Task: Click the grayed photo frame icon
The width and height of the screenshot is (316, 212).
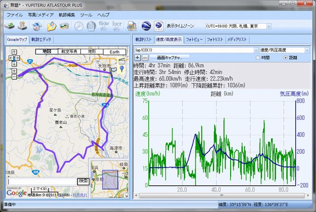Action: 91,26
